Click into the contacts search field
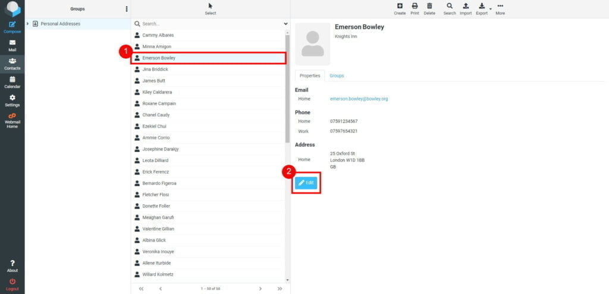Image resolution: width=609 pixels, height=294 pixels. pyautogui.click(x=212, y=24)
